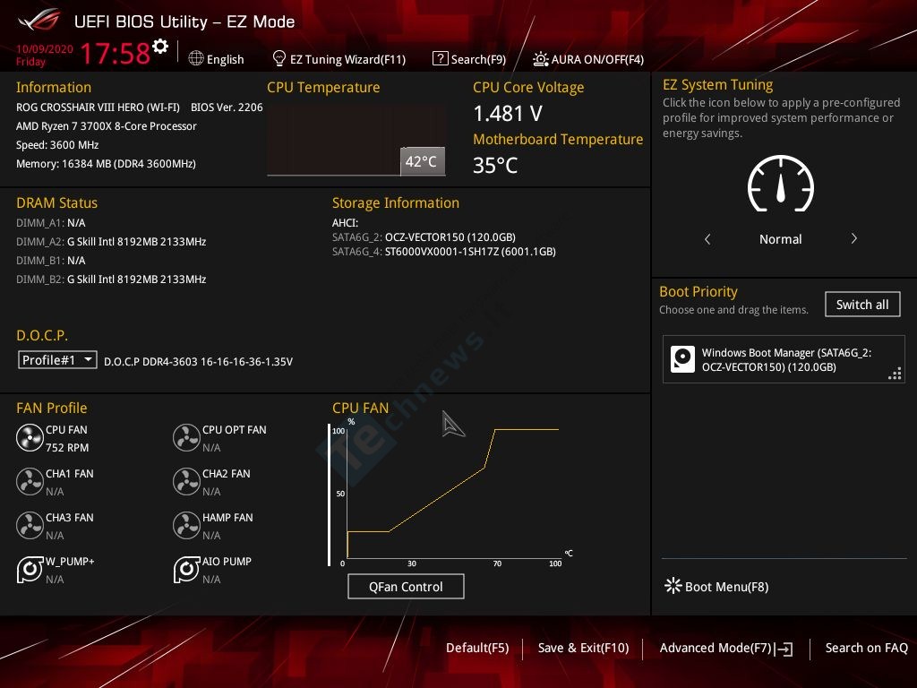Click the Advanced Mode exit arrow icon
917x688 pixels.
point(784,649)
